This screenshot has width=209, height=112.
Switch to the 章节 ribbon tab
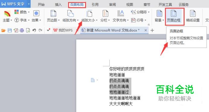pos(147,5)
